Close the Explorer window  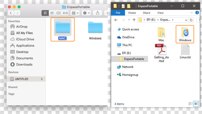click(x=194, y=6)
